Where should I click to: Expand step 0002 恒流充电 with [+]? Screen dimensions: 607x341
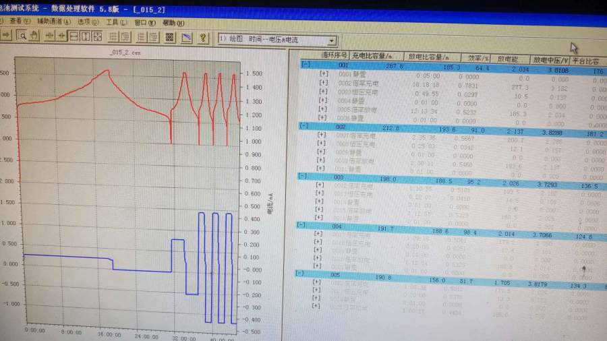324,82
